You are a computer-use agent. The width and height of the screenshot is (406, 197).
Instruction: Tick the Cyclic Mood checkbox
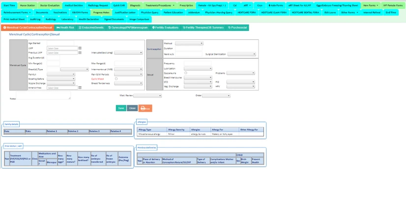(116, 78)
